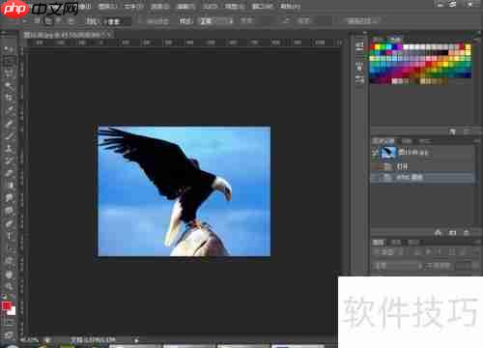This screenshot has height=348, width=483.
Task: Open the tool preset picker dropdown
Action: pyautogui.click(x=24, y=21)
